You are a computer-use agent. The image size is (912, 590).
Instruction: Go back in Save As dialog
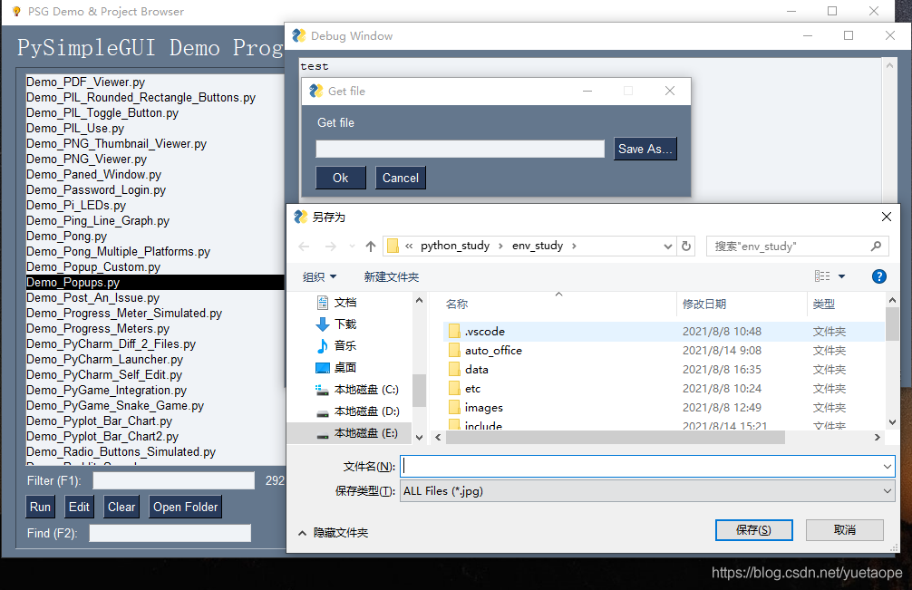pyautogui.click(x=304, y=247)
